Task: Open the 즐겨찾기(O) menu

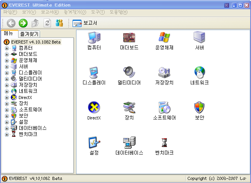Action: (75, 12)
